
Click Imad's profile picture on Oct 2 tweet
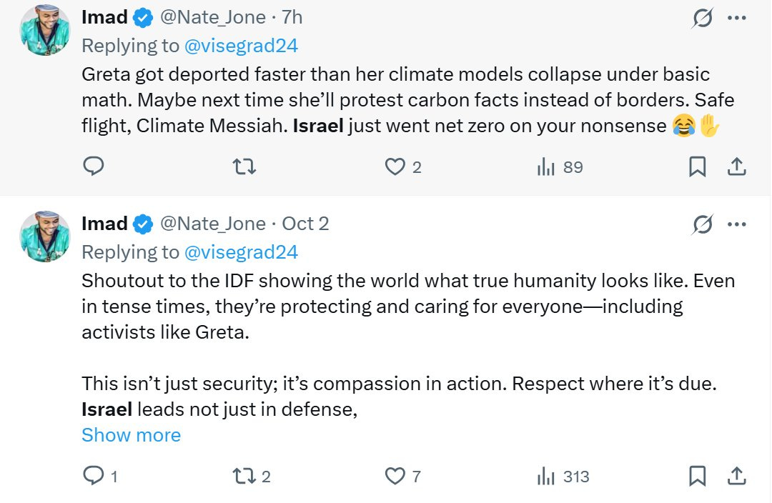click(x=45, y=236)
